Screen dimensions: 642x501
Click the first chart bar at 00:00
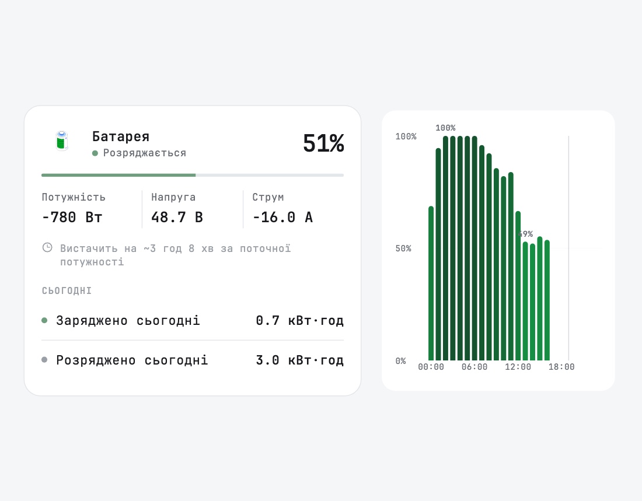[x=431, y=283]
